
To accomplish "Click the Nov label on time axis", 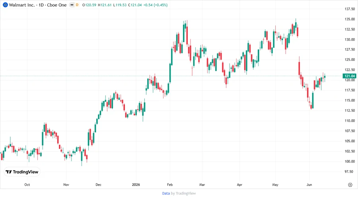I will (66, 184).
